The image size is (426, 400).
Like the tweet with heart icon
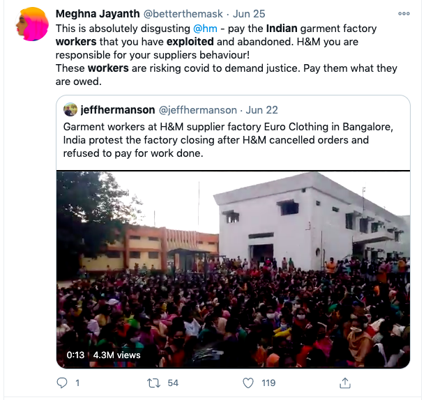click(248, 383)
